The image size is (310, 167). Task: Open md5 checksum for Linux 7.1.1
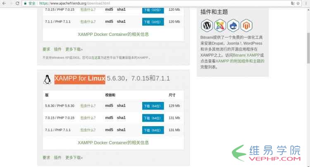(x=109, y=130)
